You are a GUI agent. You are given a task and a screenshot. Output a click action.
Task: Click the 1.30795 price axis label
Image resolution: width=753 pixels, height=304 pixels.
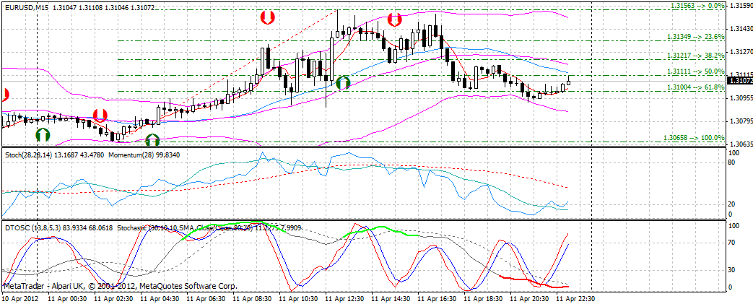click(x=741, y=121)
